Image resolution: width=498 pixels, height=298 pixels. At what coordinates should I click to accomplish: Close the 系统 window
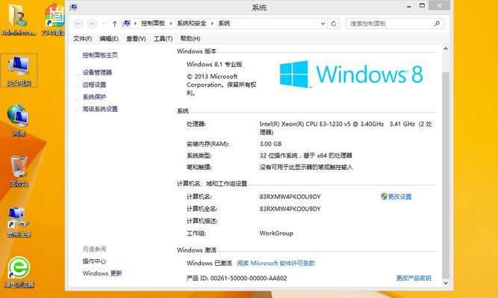440,5
